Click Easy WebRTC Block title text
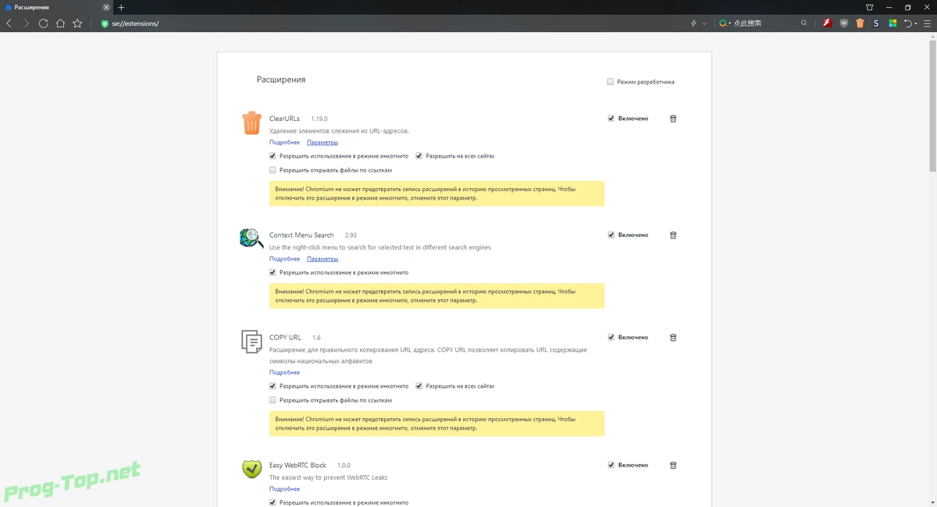 tap(297, 465)
